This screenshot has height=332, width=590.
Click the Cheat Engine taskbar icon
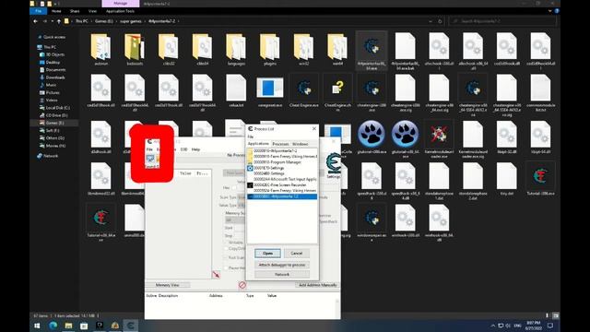[x=130, y=326]
